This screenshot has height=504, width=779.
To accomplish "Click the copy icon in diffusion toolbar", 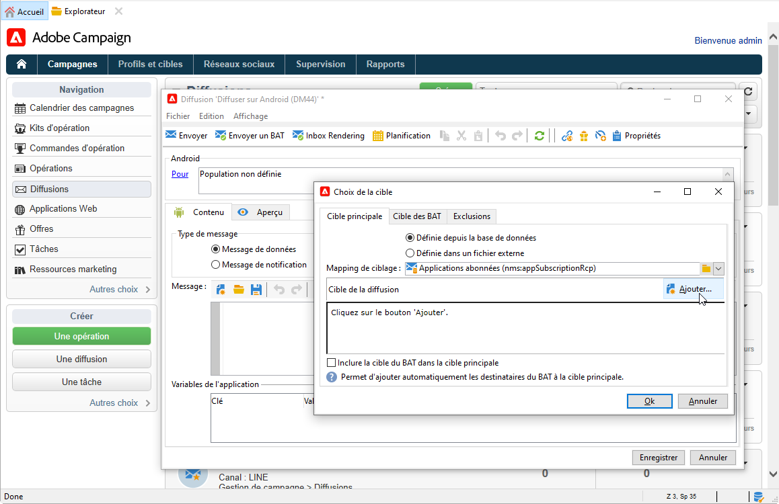I will 445,136.
